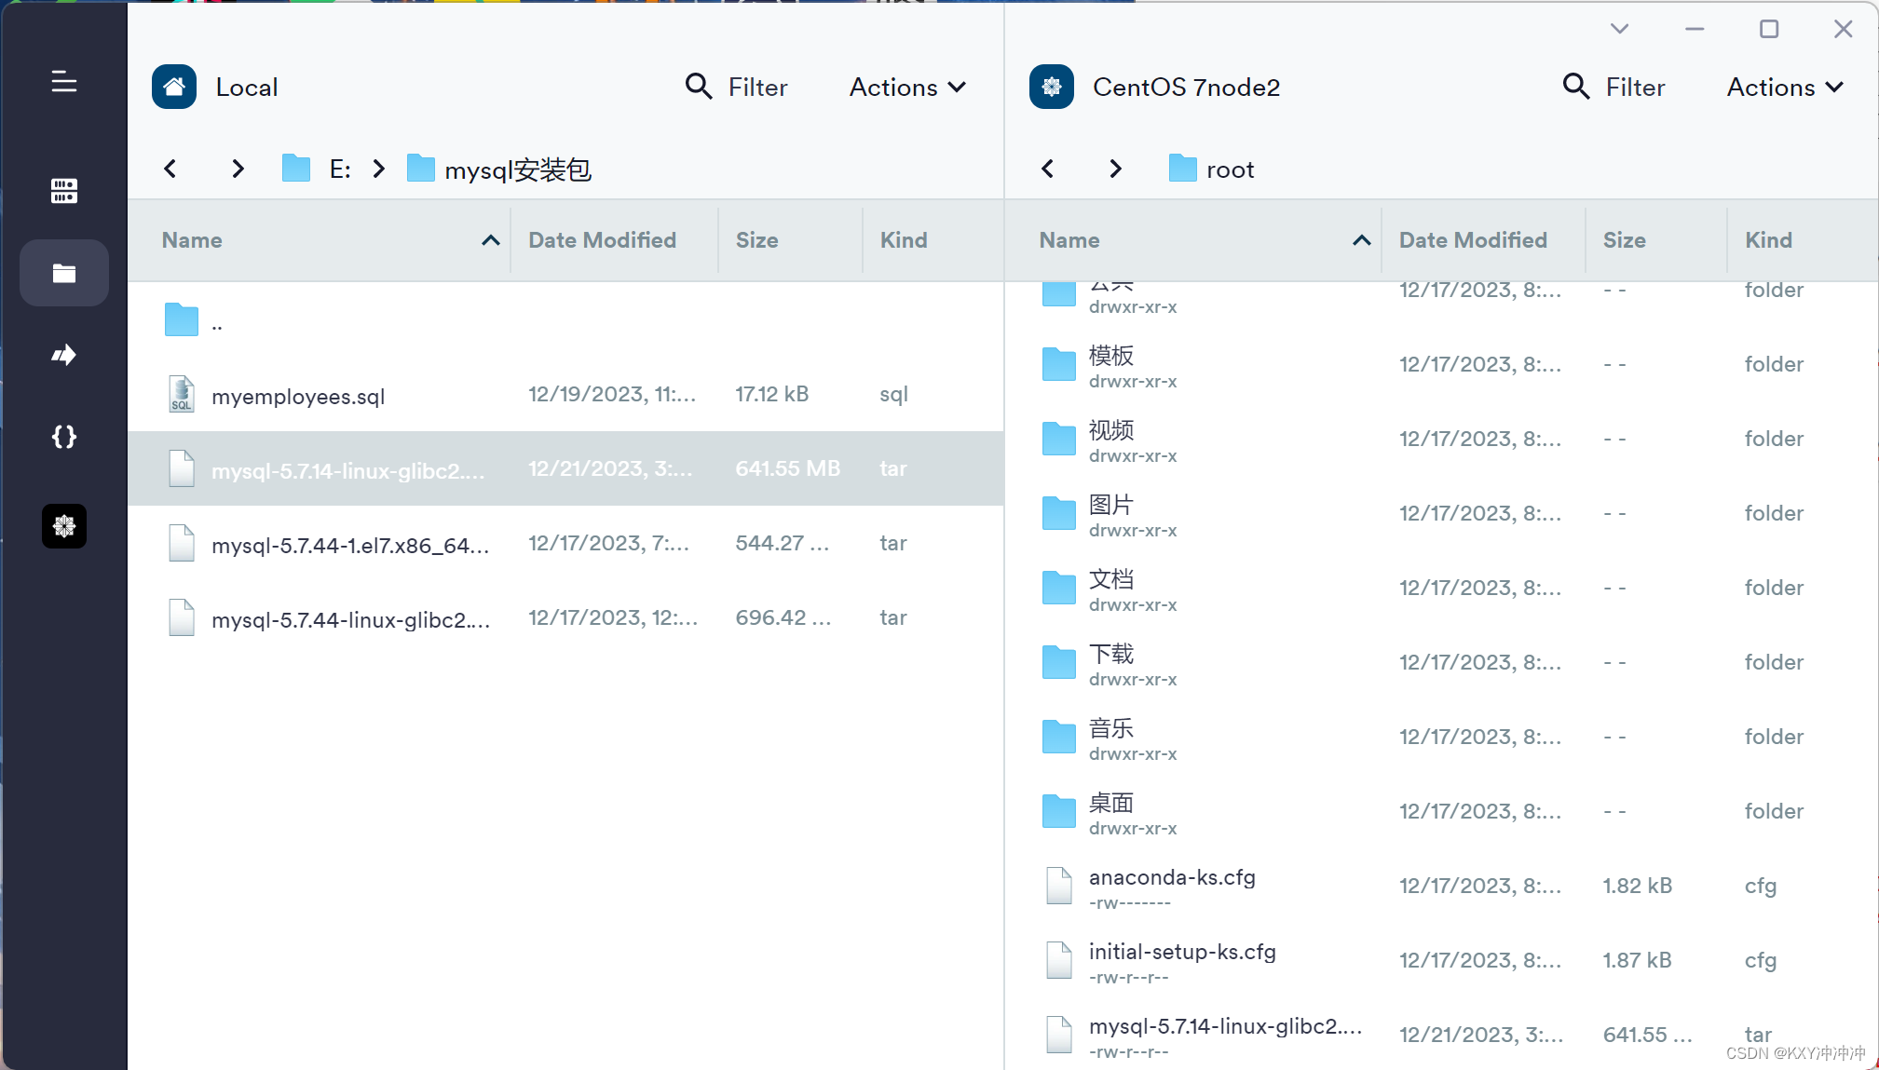Toggle Name sort in local pane
This screenshot has height=1070, width=1879.
click(x=490, y=240)
